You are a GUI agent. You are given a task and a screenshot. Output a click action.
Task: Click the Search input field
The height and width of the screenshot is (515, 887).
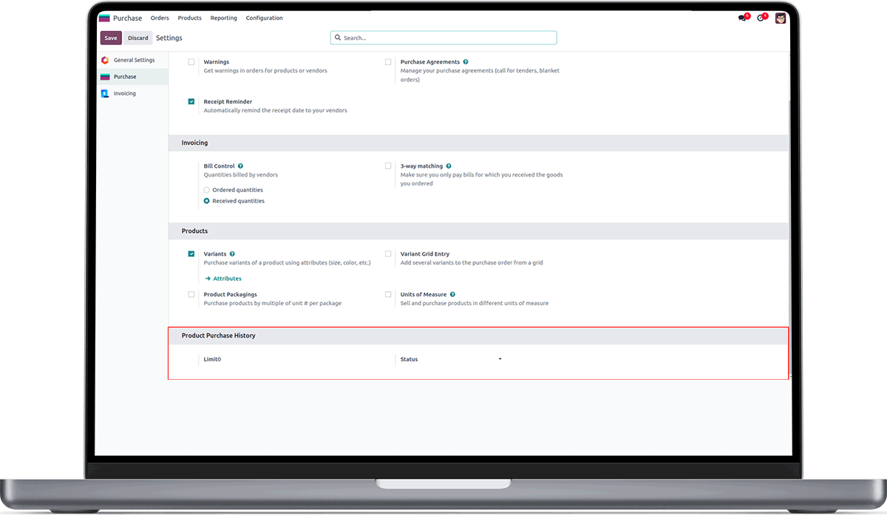[443, 38]
